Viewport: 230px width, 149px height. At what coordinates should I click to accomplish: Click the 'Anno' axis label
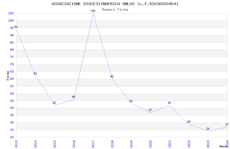[x=223, y=146]
